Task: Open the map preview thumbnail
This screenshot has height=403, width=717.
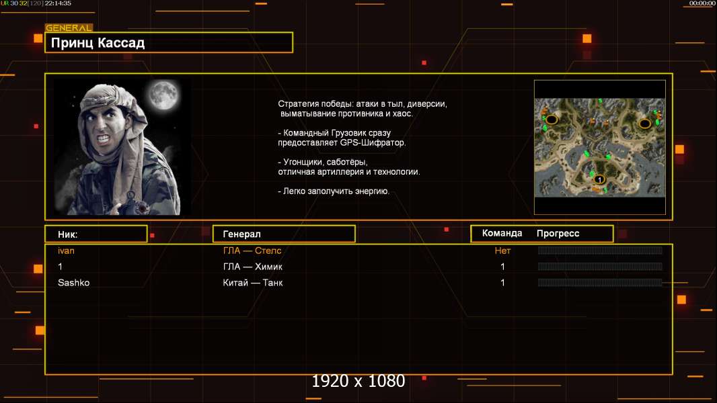Action: 599,147
